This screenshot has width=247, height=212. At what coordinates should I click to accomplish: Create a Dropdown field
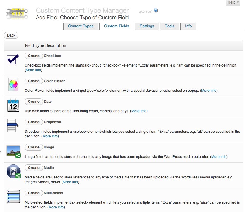tap(34, 122)
